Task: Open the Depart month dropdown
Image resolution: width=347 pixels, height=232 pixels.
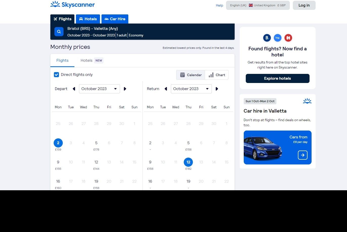Action: [x=99, y=89]
